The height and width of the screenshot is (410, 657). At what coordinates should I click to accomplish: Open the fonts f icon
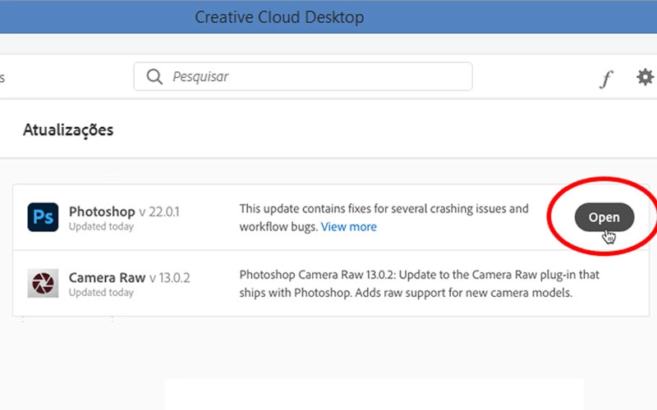606,78
